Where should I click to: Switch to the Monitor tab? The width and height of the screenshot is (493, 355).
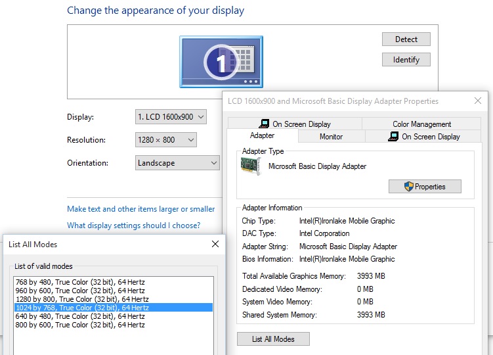[x=331, y=137]
